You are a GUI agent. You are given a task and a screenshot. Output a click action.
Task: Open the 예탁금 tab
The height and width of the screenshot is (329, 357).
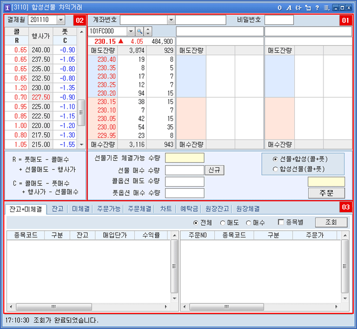tap(190, 208)
